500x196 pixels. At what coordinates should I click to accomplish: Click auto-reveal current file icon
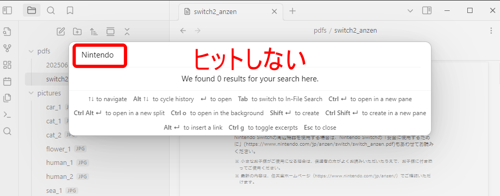point(110,31)
